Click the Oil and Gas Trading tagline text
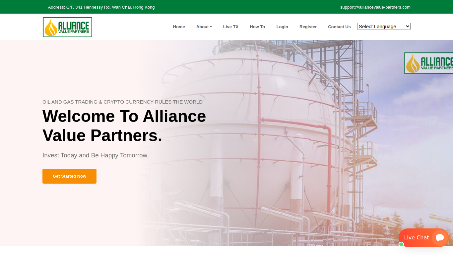The height and width of the screenshot is (255, 453). (122, 102)
